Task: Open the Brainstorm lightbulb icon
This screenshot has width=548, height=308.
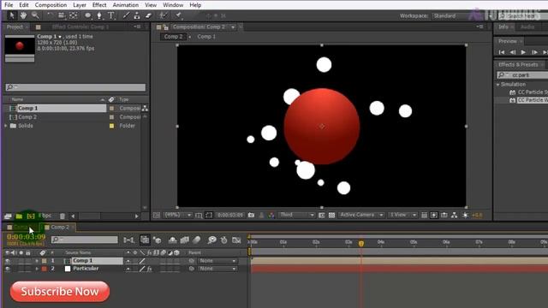Action: [211, 240]
